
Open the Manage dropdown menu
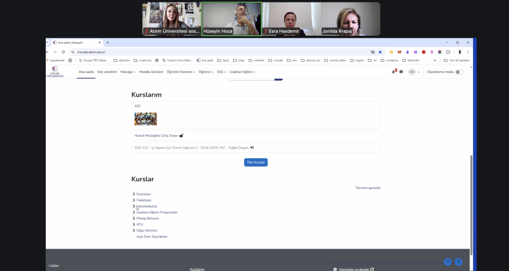128,72
